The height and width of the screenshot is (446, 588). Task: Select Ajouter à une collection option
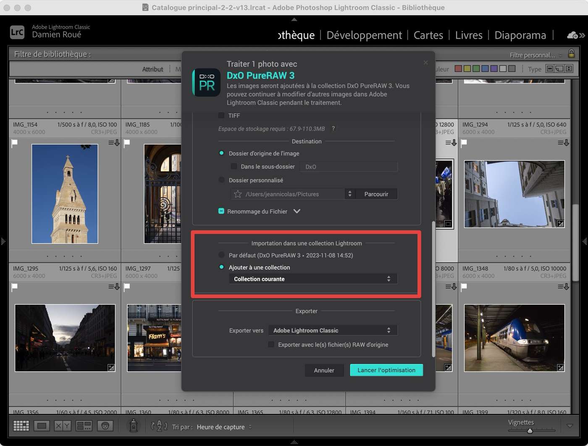(x=221, y=267)
